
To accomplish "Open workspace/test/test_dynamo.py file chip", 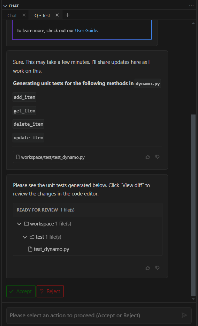I will 51,157.
